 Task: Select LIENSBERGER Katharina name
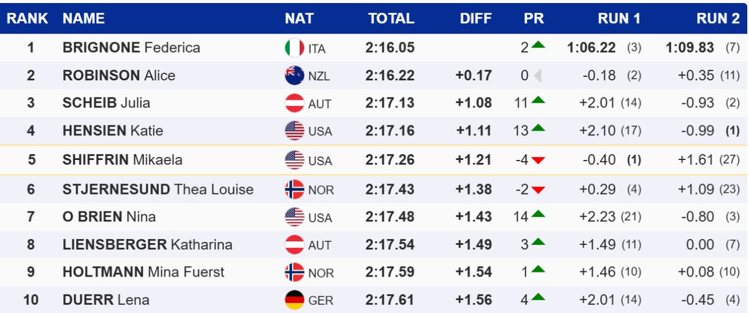pos(147,244)
